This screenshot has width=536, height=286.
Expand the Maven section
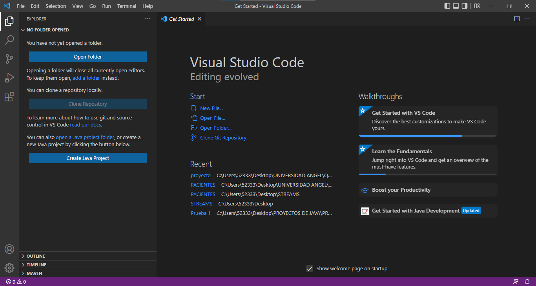(x=35, y=273)
